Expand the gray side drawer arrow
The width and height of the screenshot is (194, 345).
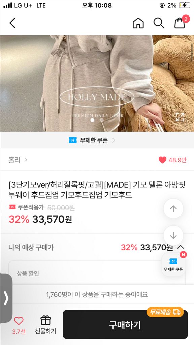(x=6, y=298)
